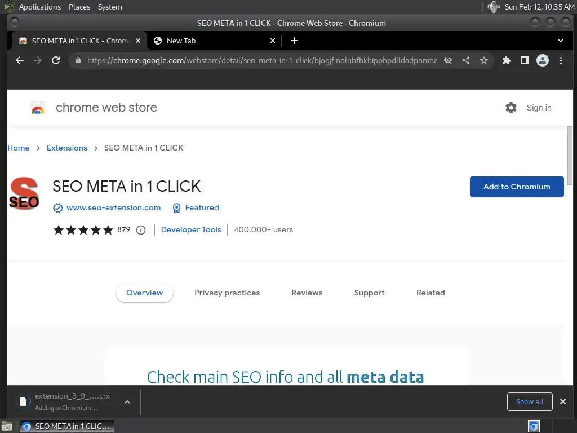Viewport: 577px width, 433px height.
Task: Click the five-star rating
Action: tap(83, 230)
